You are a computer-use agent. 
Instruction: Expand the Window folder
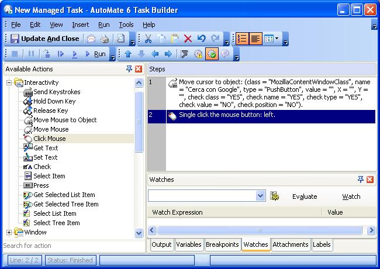pyautogui.click(x=9, y=232)
